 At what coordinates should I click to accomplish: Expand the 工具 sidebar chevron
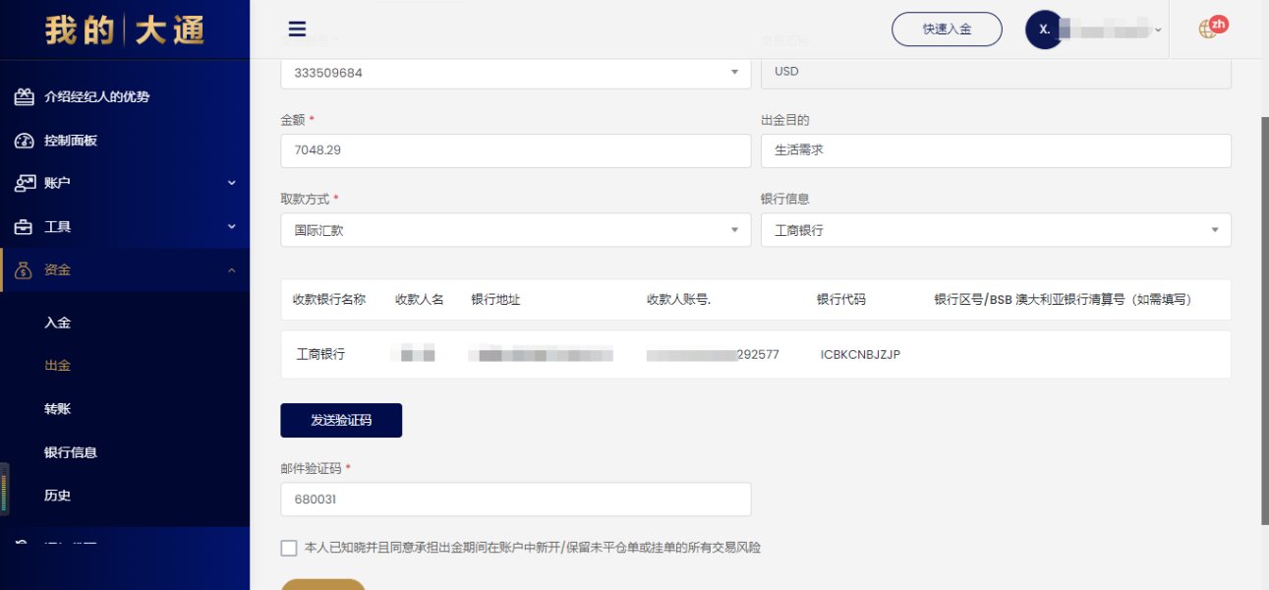[232, 227]
